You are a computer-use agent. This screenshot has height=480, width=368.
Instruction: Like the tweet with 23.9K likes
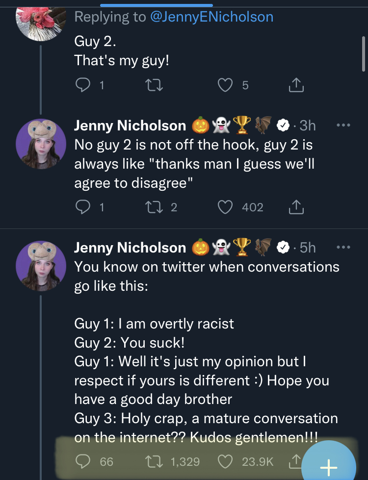click(225, 461)
